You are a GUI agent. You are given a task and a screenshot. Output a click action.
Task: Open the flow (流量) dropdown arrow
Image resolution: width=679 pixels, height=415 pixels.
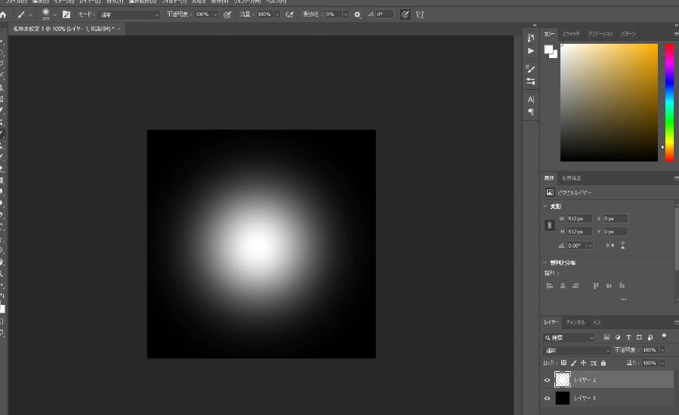[277, 14]
